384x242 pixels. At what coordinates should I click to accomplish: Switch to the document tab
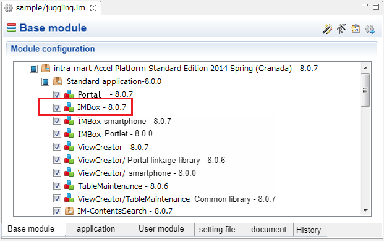(268, 229)
